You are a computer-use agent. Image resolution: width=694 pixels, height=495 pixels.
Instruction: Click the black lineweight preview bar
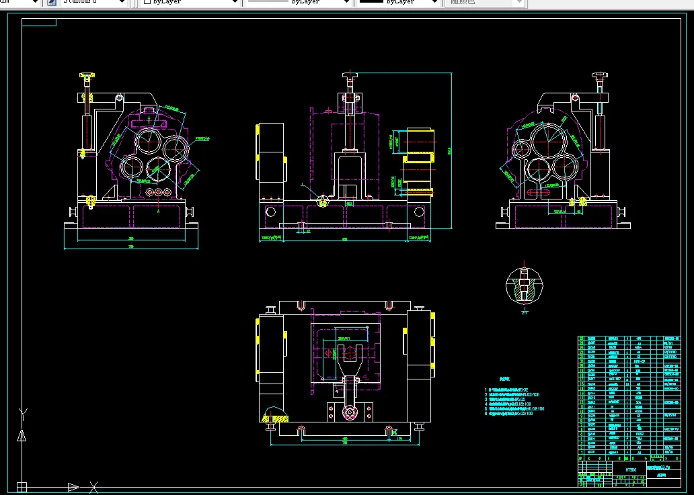[371, 1]
